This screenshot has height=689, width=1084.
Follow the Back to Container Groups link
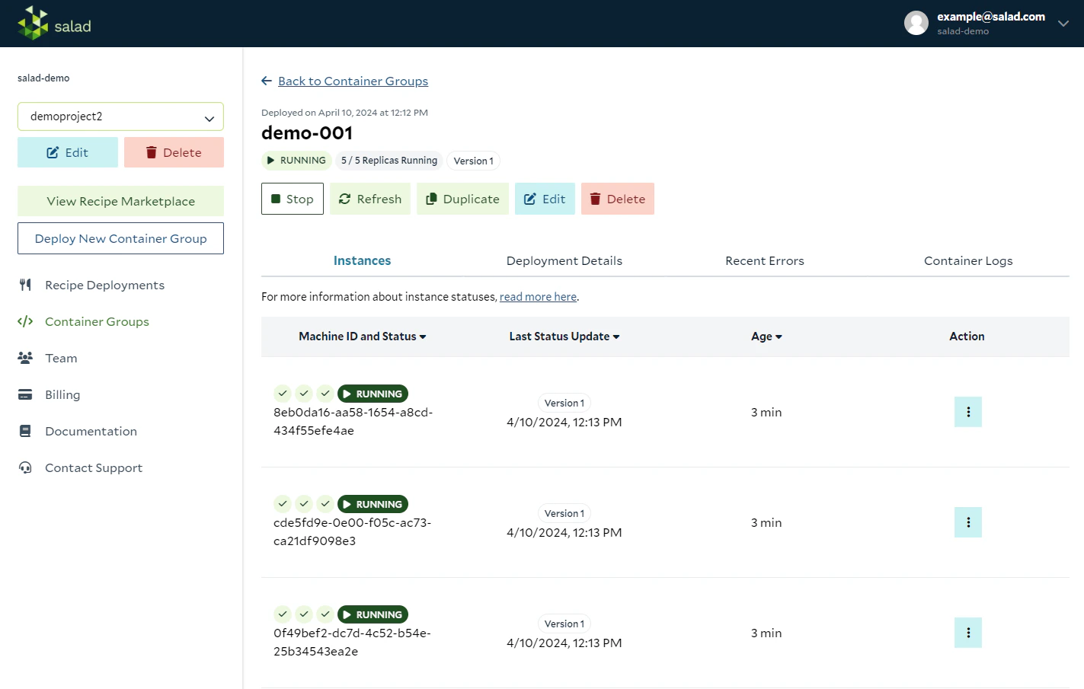(x=353, y=81)
